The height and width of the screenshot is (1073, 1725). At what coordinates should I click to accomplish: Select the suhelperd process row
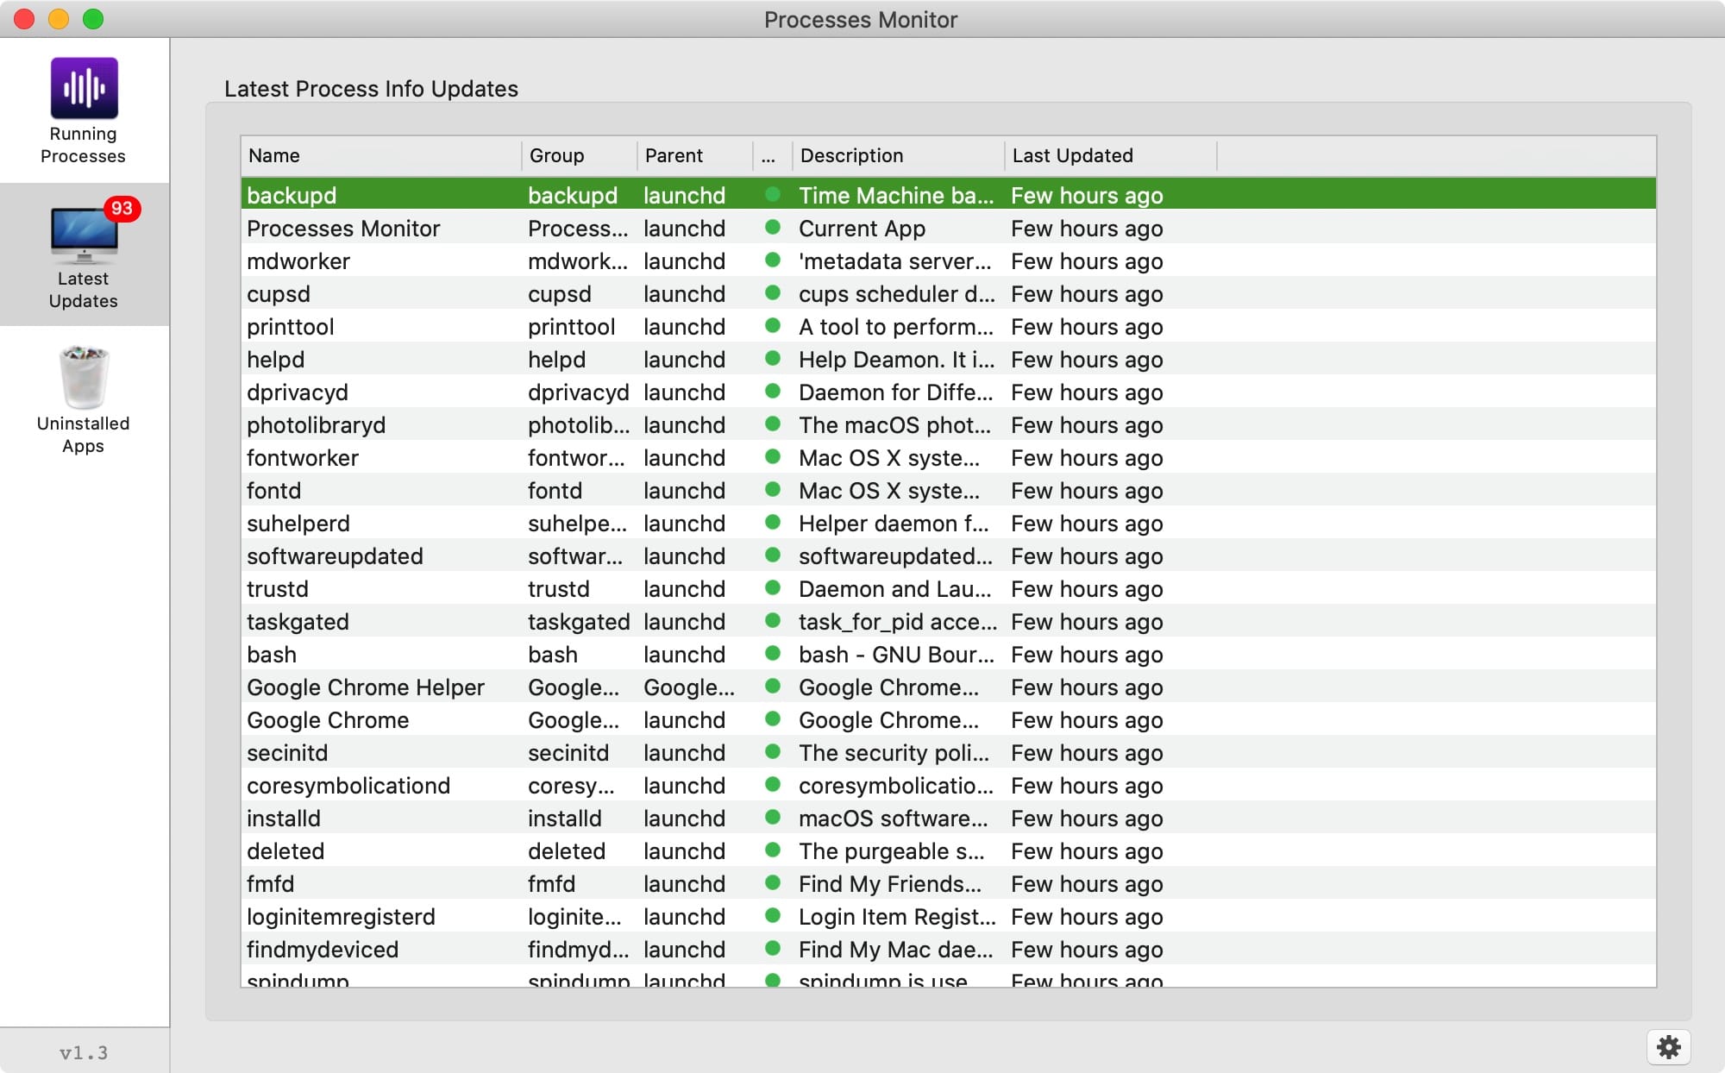(x=949, y=524)
